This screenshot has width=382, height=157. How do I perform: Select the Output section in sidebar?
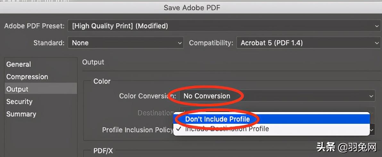[x=18, y=89]
